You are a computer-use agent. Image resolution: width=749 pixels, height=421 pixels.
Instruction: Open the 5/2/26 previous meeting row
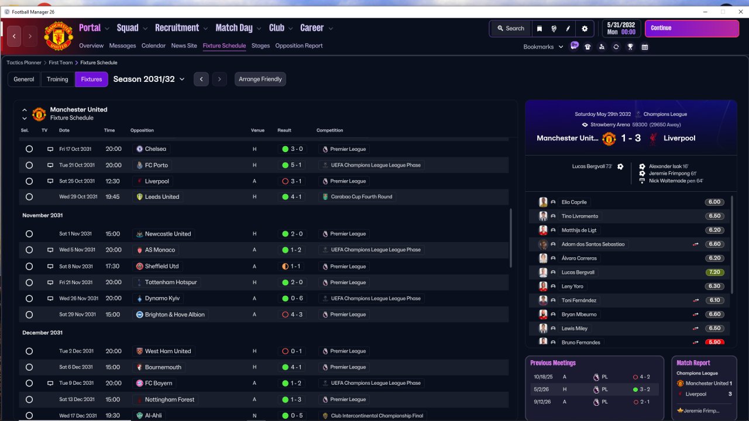click(x=595, y=389)
